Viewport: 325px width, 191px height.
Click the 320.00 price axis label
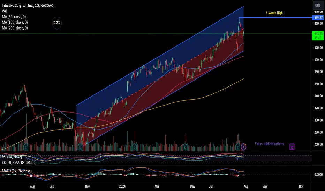(318, 108)
